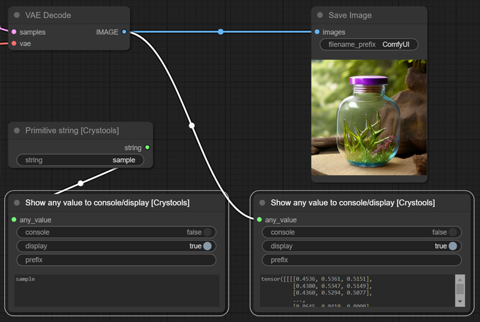Enable console toggle on the sample text node
Viewport: 480px width, 322px height.
point(207,232)
